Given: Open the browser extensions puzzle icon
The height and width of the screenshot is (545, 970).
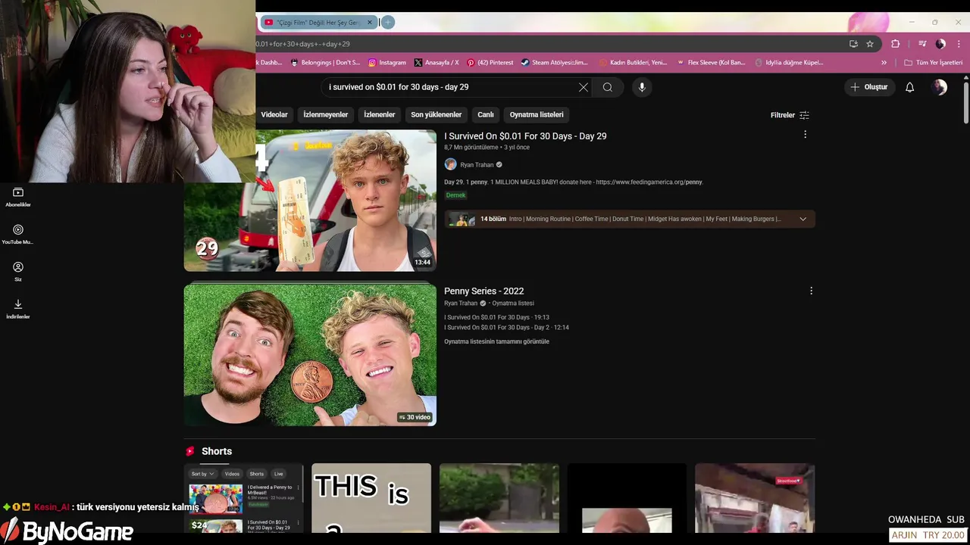Looking at the screenshot, I should point(895,44).
